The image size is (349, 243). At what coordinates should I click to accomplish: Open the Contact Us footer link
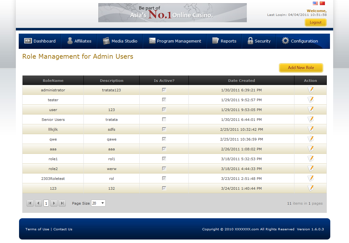click(63, 229)
